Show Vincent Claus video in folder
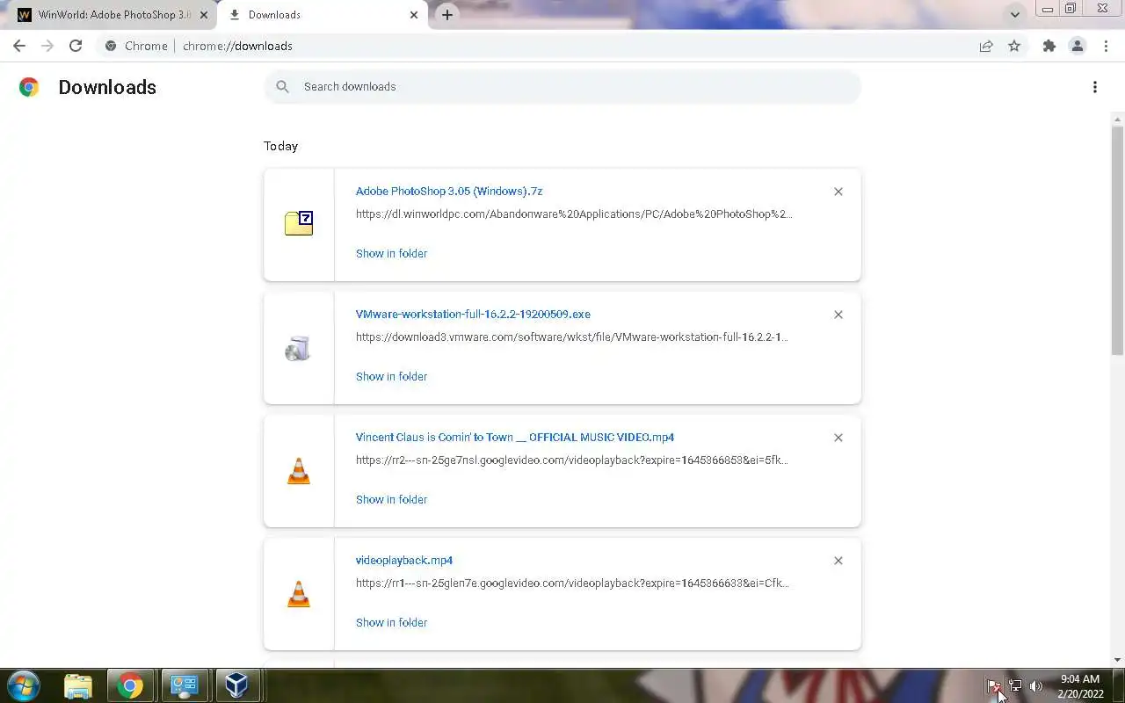This screenshot has width=1125, height=703. tap(391, 499)
